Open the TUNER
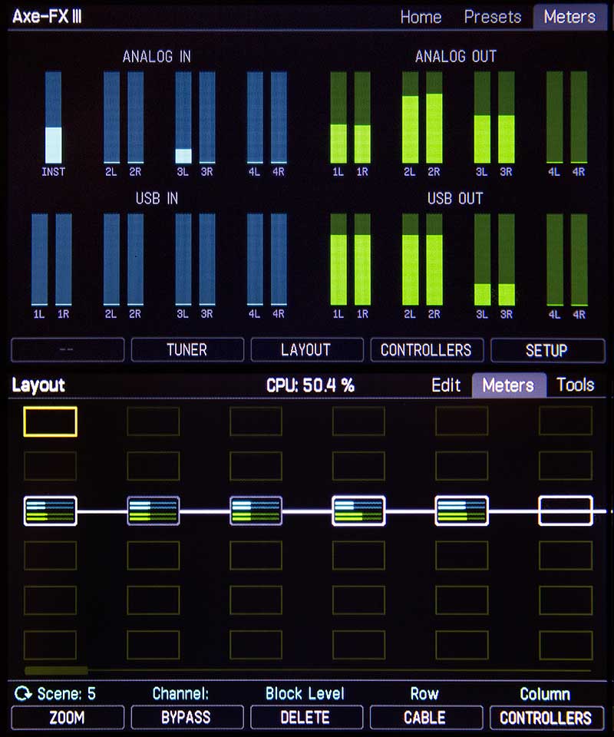 pos(187,350)
